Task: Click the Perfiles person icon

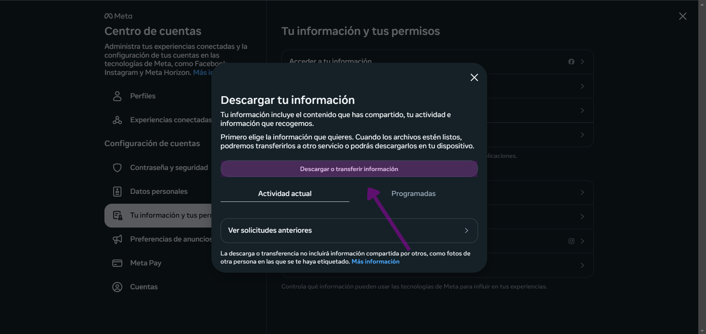Action: coord(117,96)
